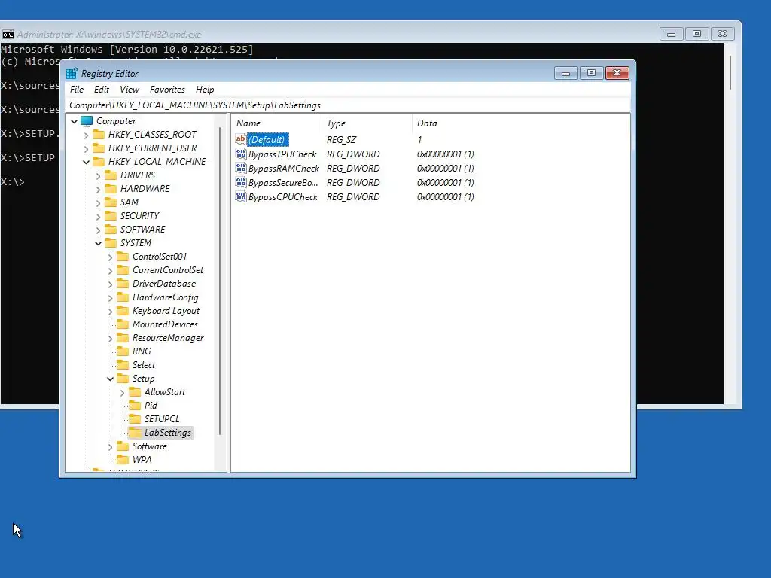
Task: Expand the CurrentControlSet key arrow
Action: coord(110,271)
